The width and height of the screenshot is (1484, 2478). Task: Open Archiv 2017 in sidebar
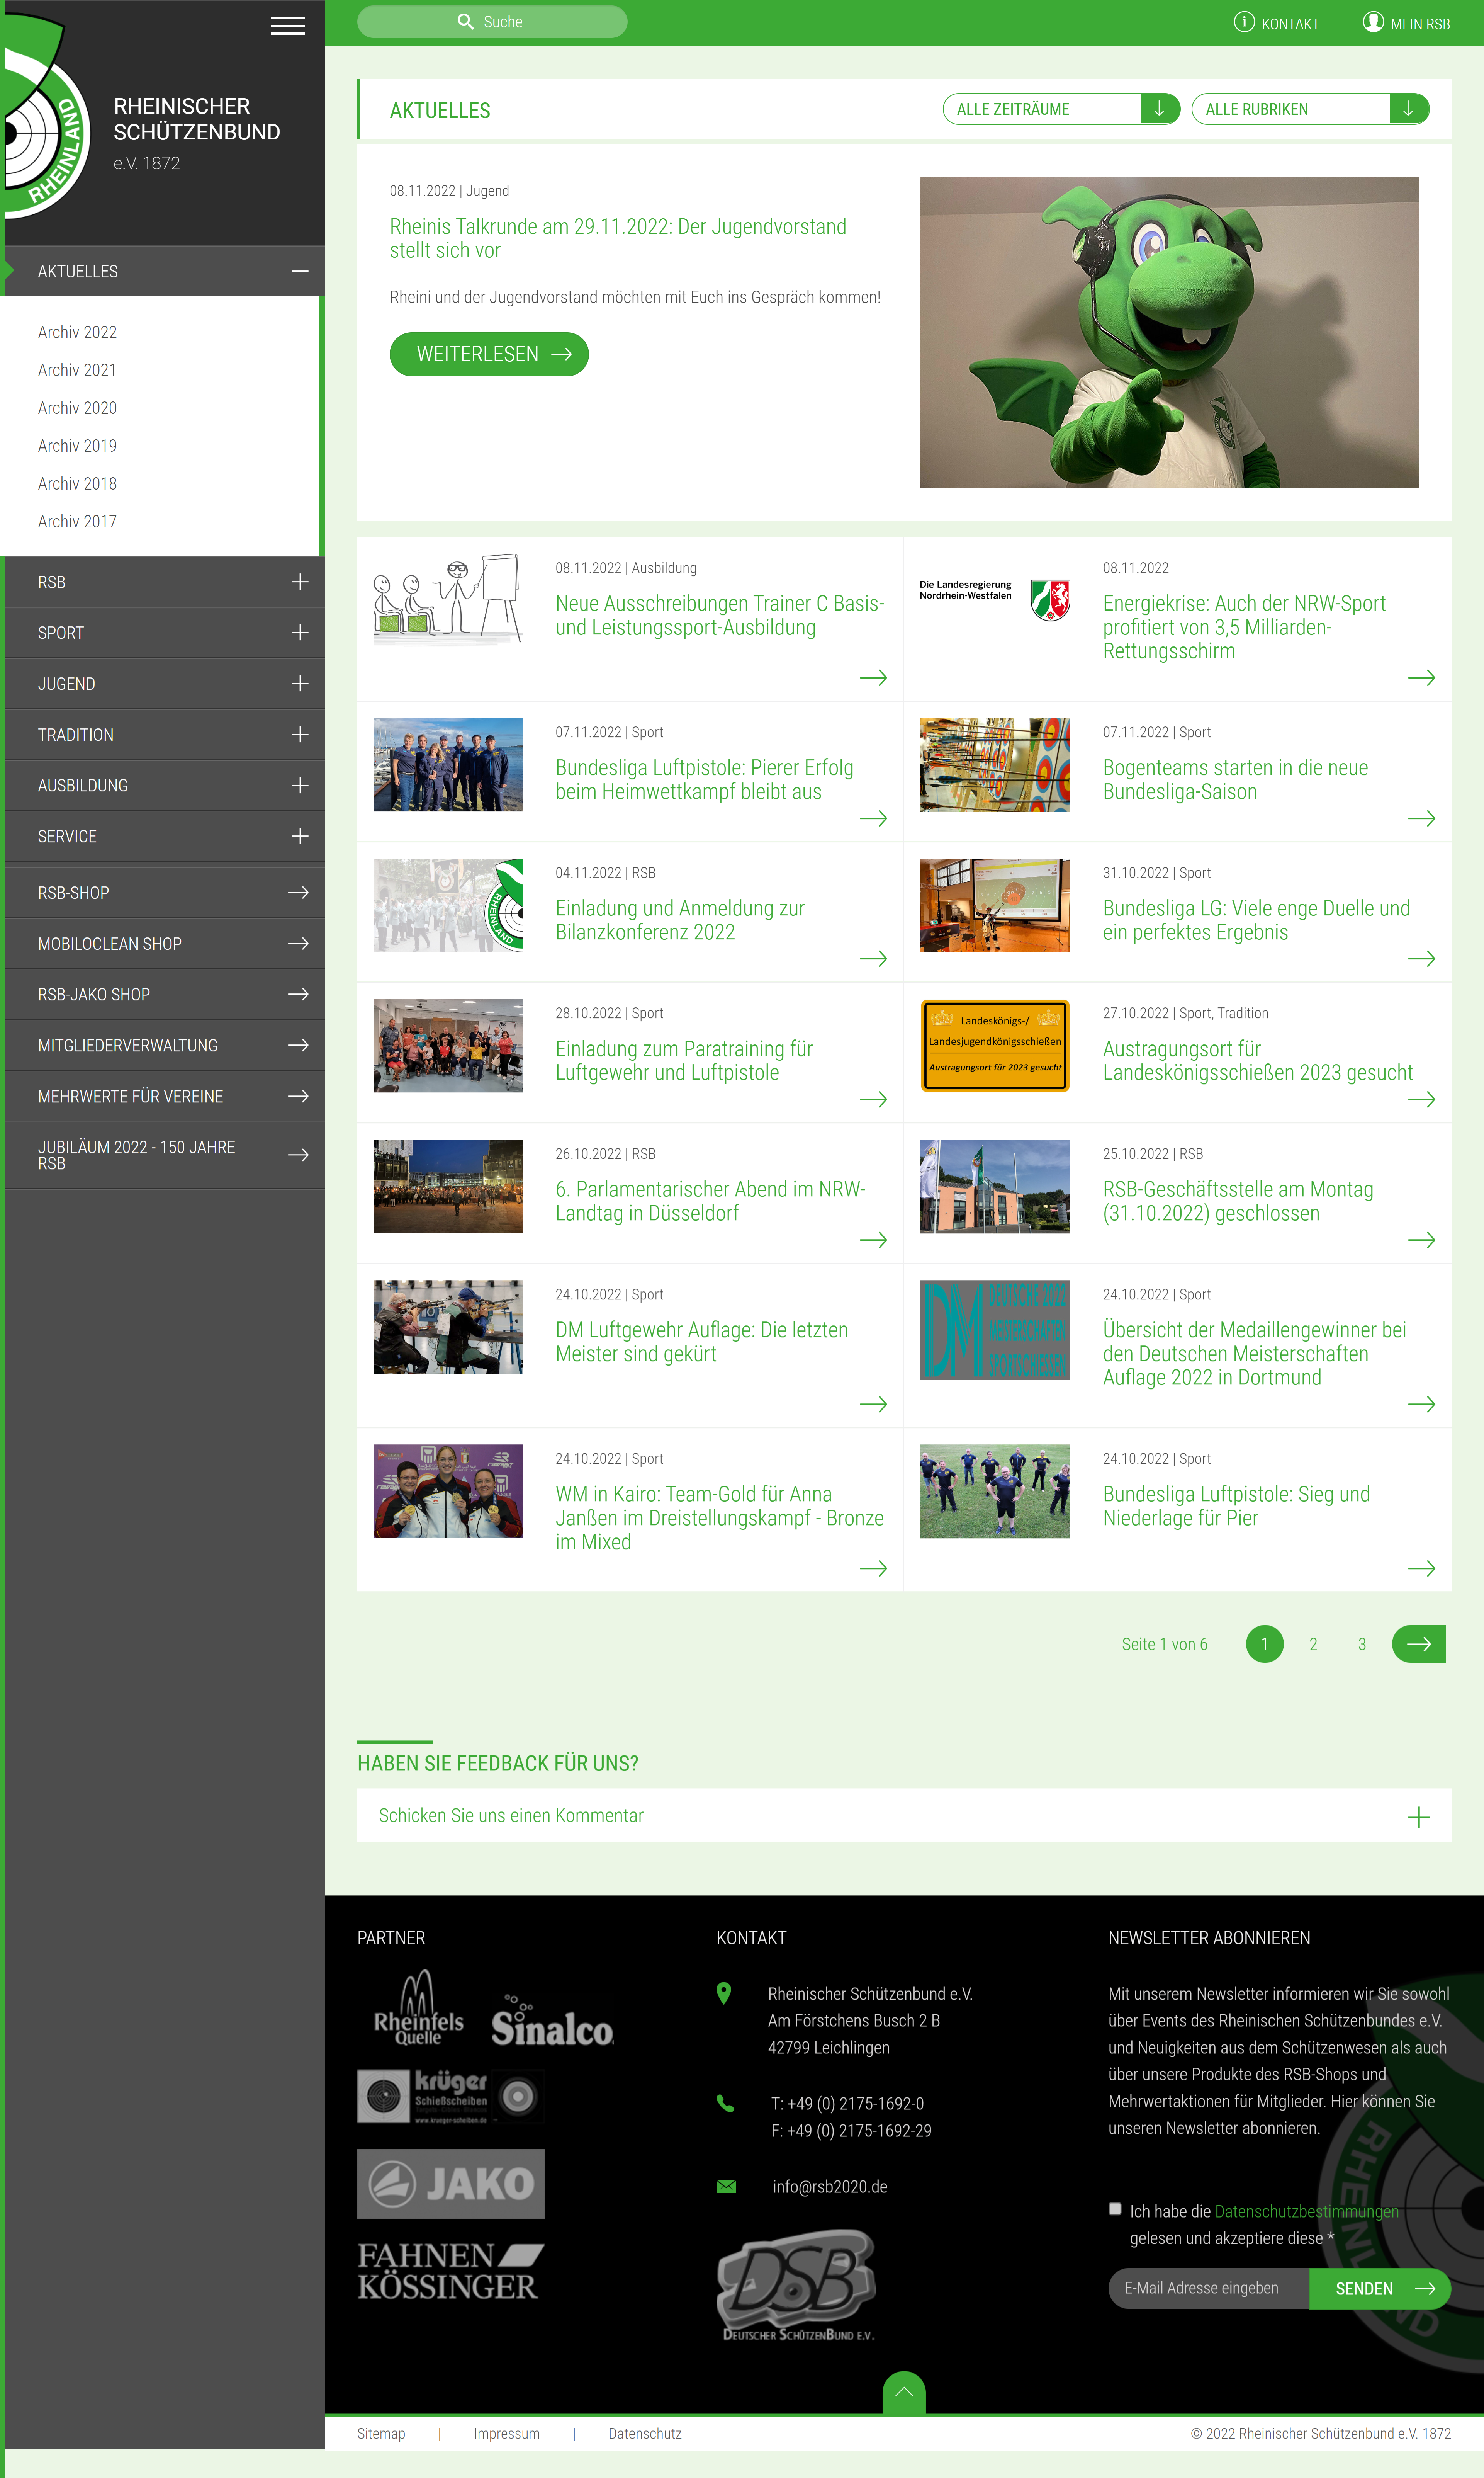point(77,522)
